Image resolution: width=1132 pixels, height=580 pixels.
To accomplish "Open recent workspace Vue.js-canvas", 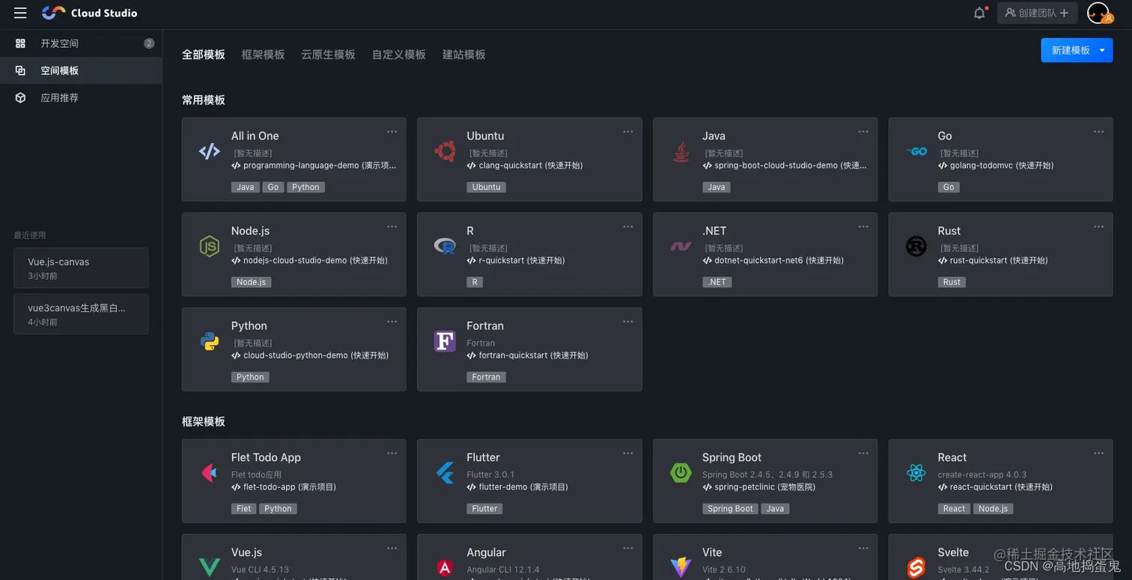I will (81, 268).
